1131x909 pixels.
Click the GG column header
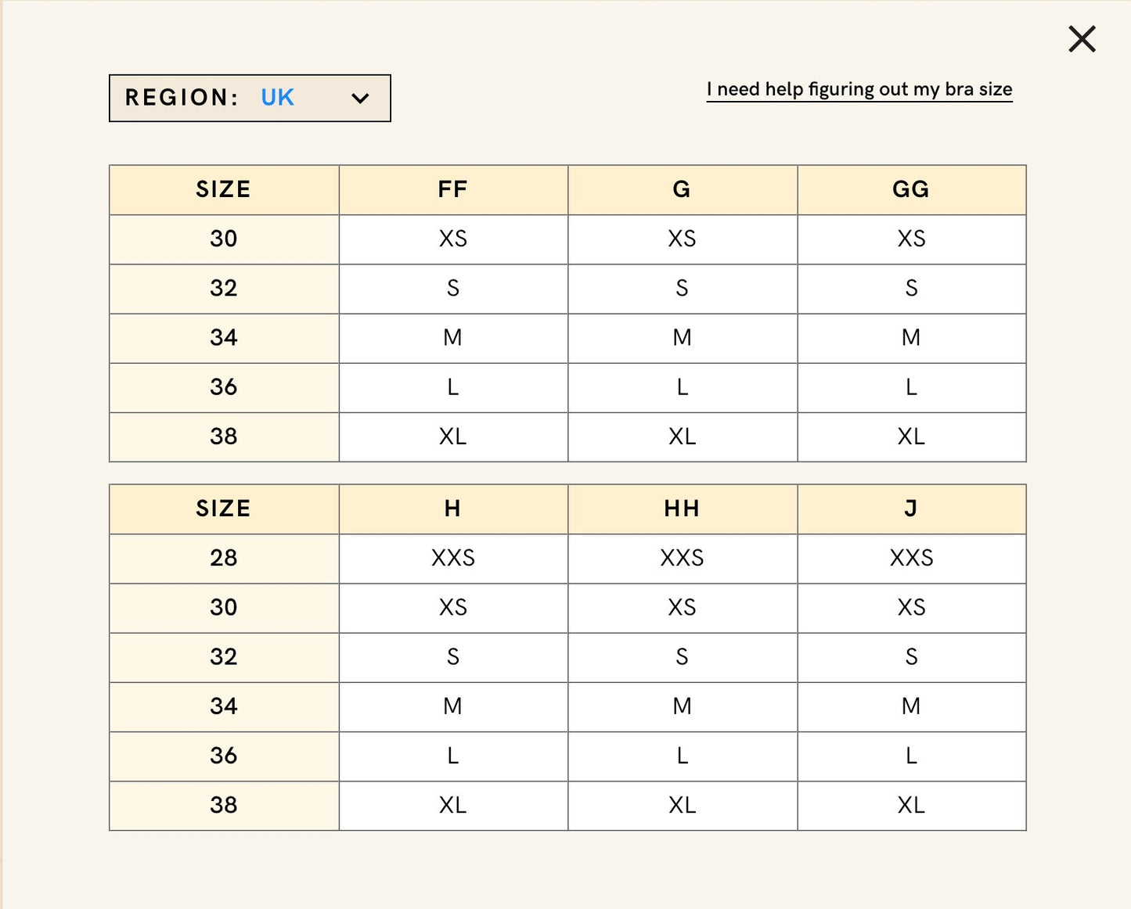click(911, 189)
